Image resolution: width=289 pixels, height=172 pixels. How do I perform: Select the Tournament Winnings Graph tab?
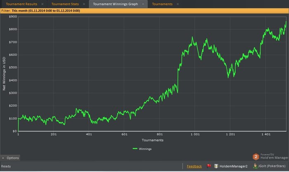(115, 4)
